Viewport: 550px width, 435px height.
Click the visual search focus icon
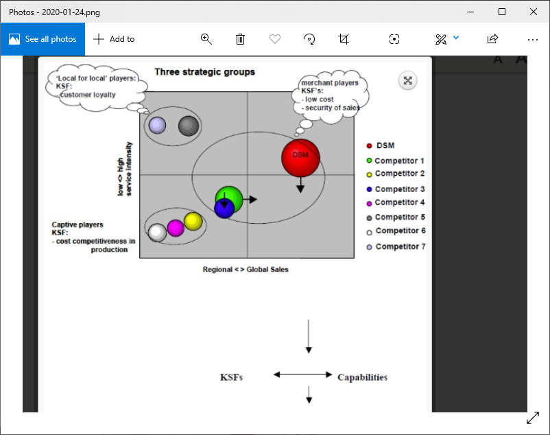(394, 39)
